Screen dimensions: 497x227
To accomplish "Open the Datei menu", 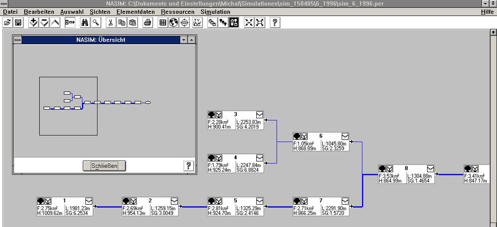I will coord(10,12).
